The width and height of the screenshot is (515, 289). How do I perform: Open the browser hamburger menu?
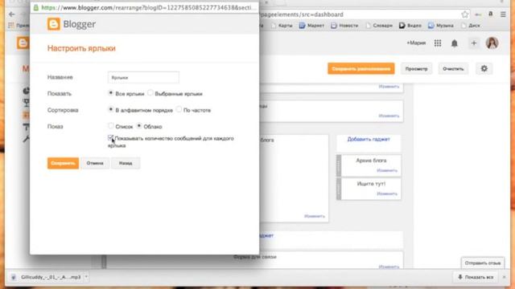click(x=503, y=14)
